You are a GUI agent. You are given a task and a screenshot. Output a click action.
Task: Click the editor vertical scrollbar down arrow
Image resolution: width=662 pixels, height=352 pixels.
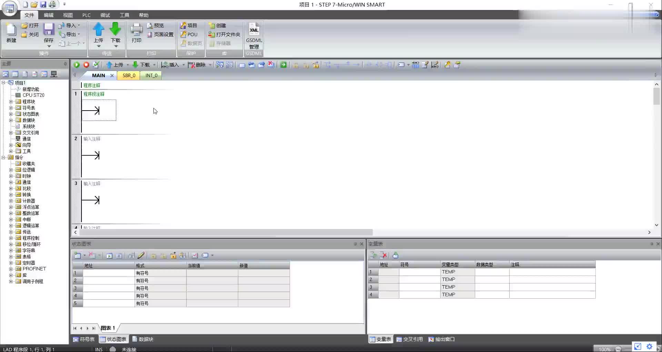[x=656, y=225]
